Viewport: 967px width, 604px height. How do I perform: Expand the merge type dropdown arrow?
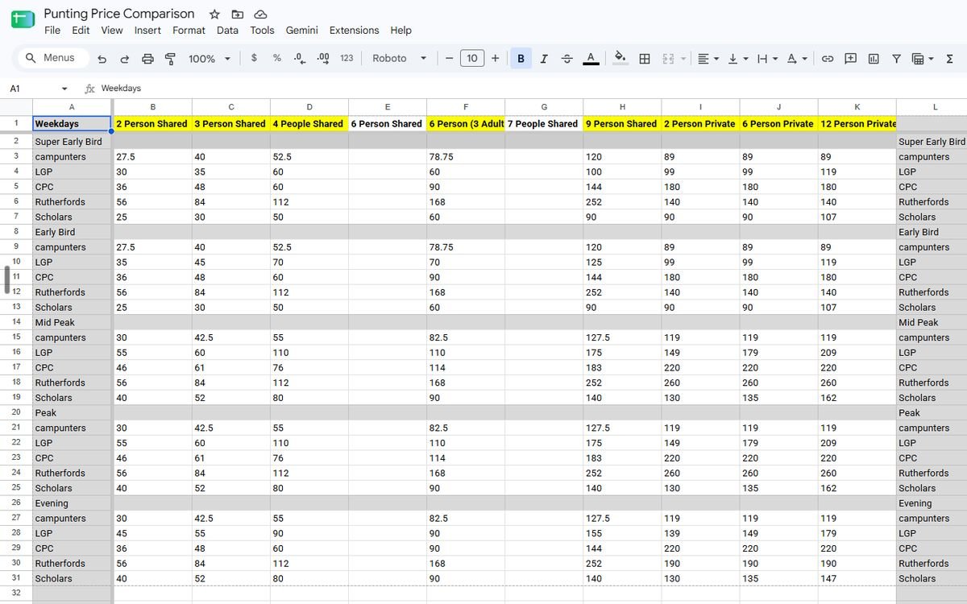click(684, 59)
